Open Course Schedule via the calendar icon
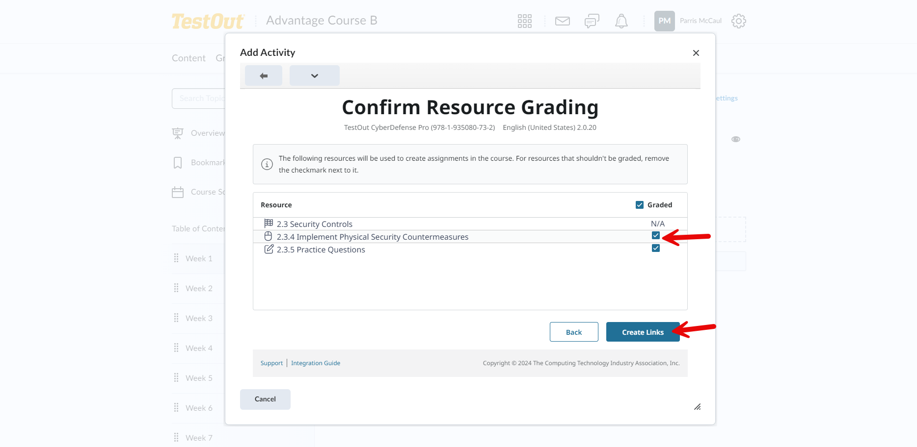This screenshot has height=447, width=917. [177, 192]
